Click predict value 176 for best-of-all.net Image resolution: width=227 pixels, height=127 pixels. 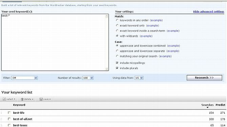click(x=223, y=119)
